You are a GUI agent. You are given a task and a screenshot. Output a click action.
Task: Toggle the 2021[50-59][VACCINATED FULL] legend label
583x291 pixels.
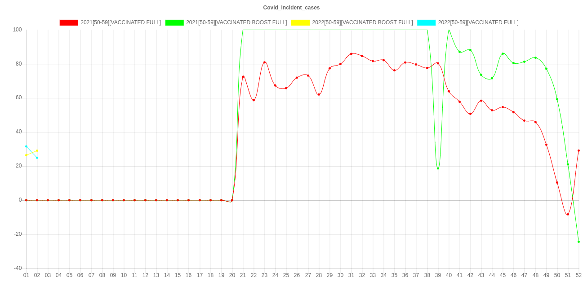click(120, 22)
